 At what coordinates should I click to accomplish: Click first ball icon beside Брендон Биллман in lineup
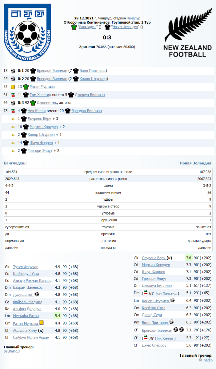(x=175, y=330)
